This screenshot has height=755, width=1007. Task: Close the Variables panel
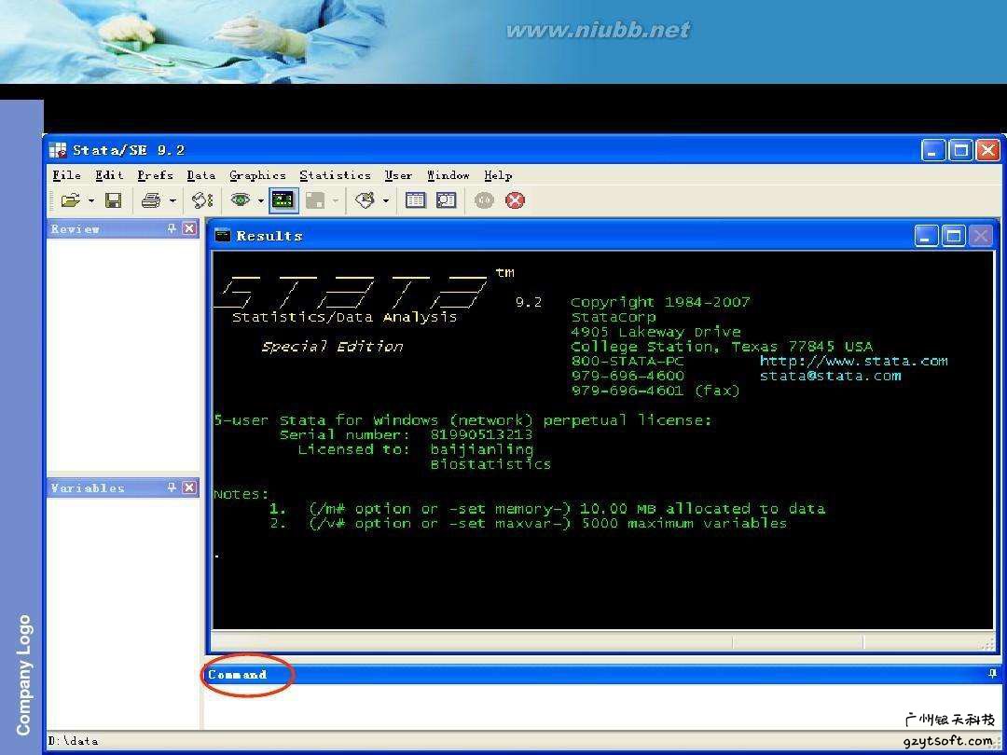[x=188, y=487]
